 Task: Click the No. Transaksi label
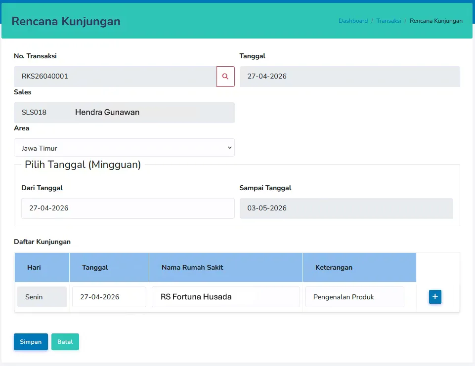point(35,56)
